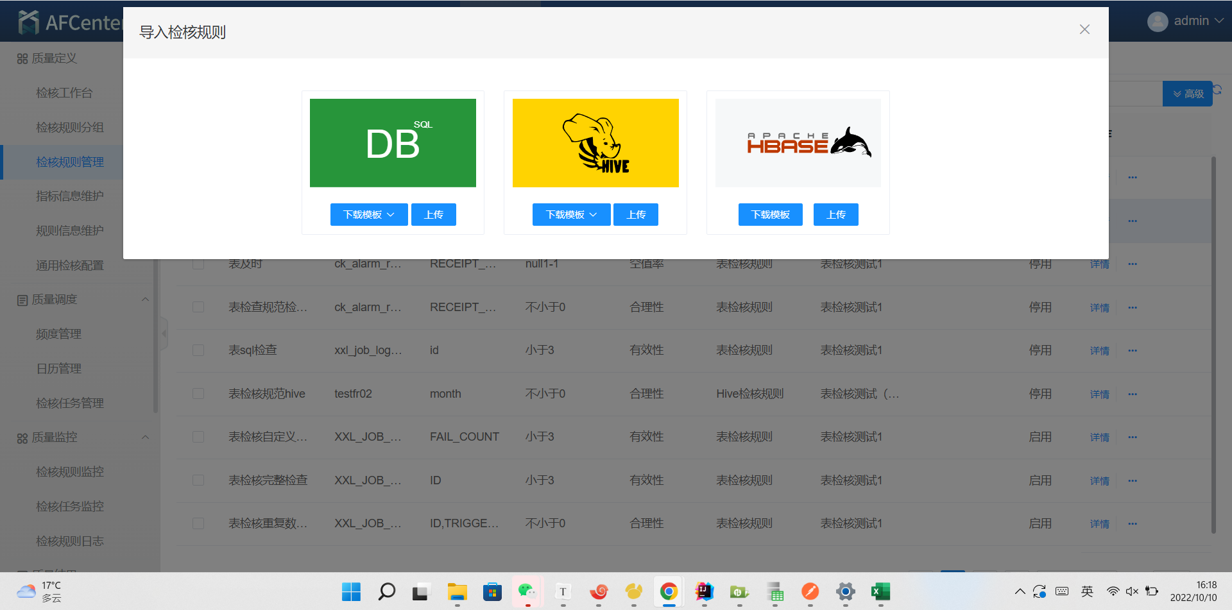Viewport: 1232px width, 610px height.
Task: Click the more-actions dots for 表sql检查
Action: (x=1133, y=351)
